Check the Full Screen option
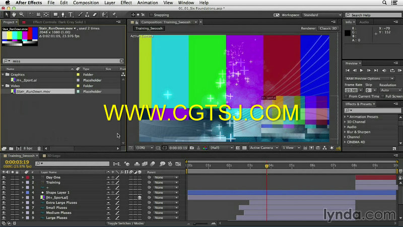Image resolution: width=403 pixels, height=227 pixels. (383, 96)
